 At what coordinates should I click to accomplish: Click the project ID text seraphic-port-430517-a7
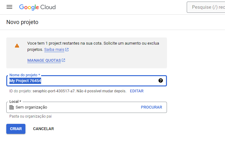pyautogui.click(x=54, y=91)
